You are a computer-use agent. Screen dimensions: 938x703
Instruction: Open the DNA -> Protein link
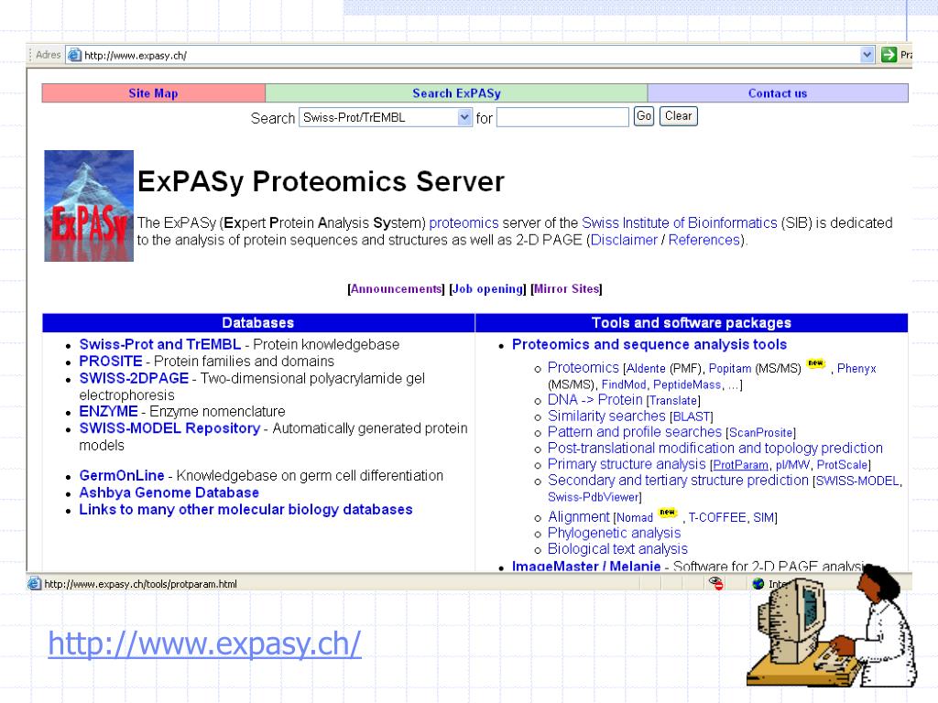594,400
